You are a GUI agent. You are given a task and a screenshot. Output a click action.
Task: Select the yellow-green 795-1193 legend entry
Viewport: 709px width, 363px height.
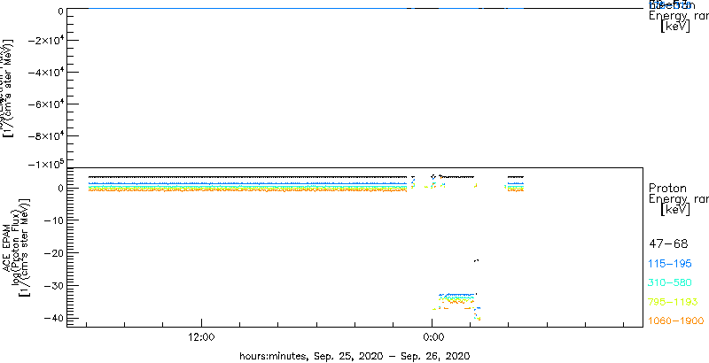(x=674, y=302)
